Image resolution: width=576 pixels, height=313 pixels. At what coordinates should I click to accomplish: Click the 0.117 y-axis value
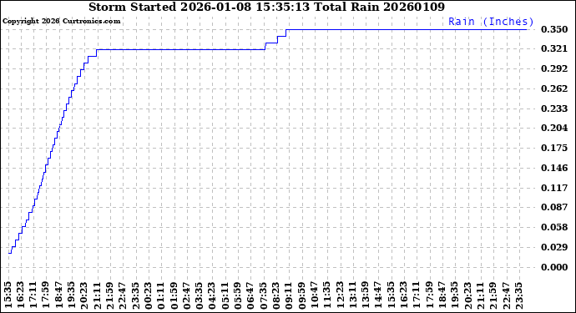554,188
